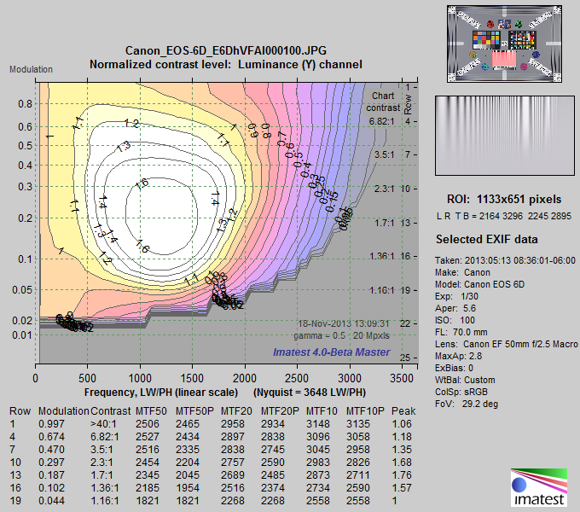
Task: Click 'Aper: 5.6' EXIF line
Action: (x=455, y=308)
